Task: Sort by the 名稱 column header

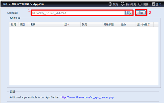Action: coord(46,24)
